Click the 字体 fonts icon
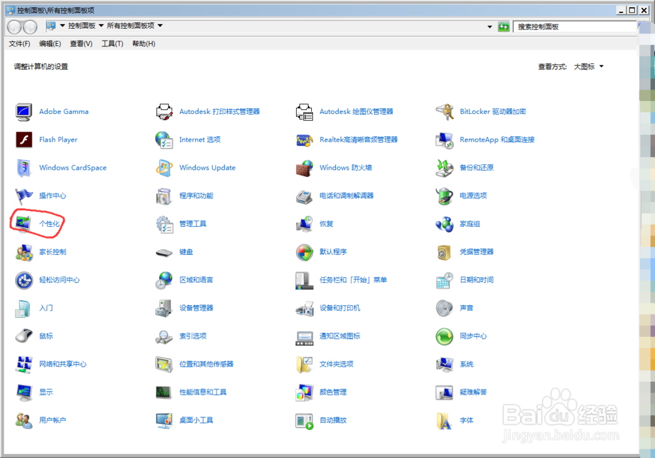Viewport: 655px width, 458px height. (x=444, y=421)
